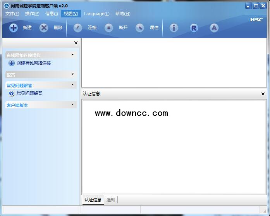The height and width of the screenshot is (216, 270).
Task: Open the 操作(P) menu
Action: (32, 14)
